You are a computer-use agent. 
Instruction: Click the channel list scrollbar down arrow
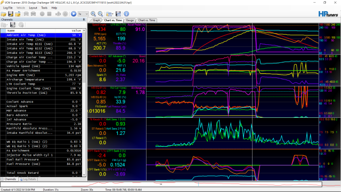[84, 174]
